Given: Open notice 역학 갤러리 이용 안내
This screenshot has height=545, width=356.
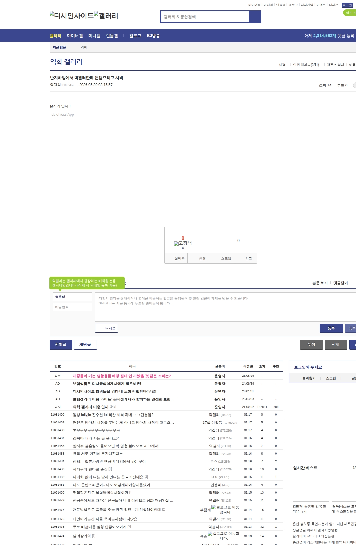Looking at the screenshot, I should coord(90,407).
